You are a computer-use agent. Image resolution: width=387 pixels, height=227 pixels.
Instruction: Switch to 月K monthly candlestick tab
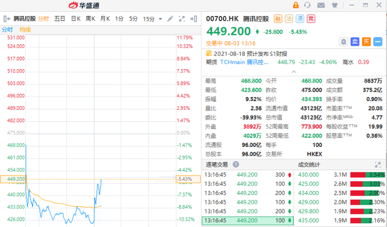[105, 19]
